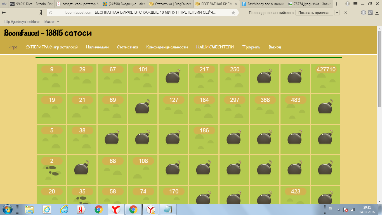
Task: Go back with the browser back arrow
Action: tap(4, 13)
